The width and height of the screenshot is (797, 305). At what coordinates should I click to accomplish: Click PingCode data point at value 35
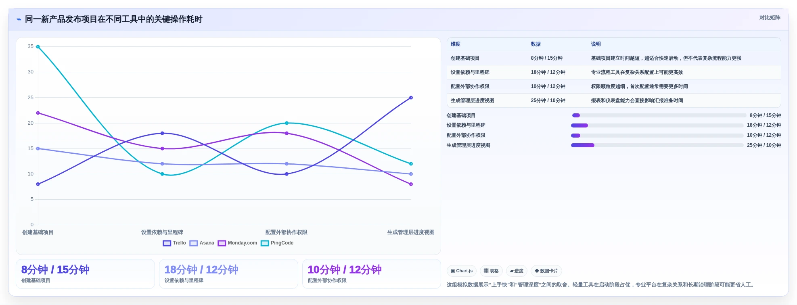pyautogui.click(x=38, y=47)
